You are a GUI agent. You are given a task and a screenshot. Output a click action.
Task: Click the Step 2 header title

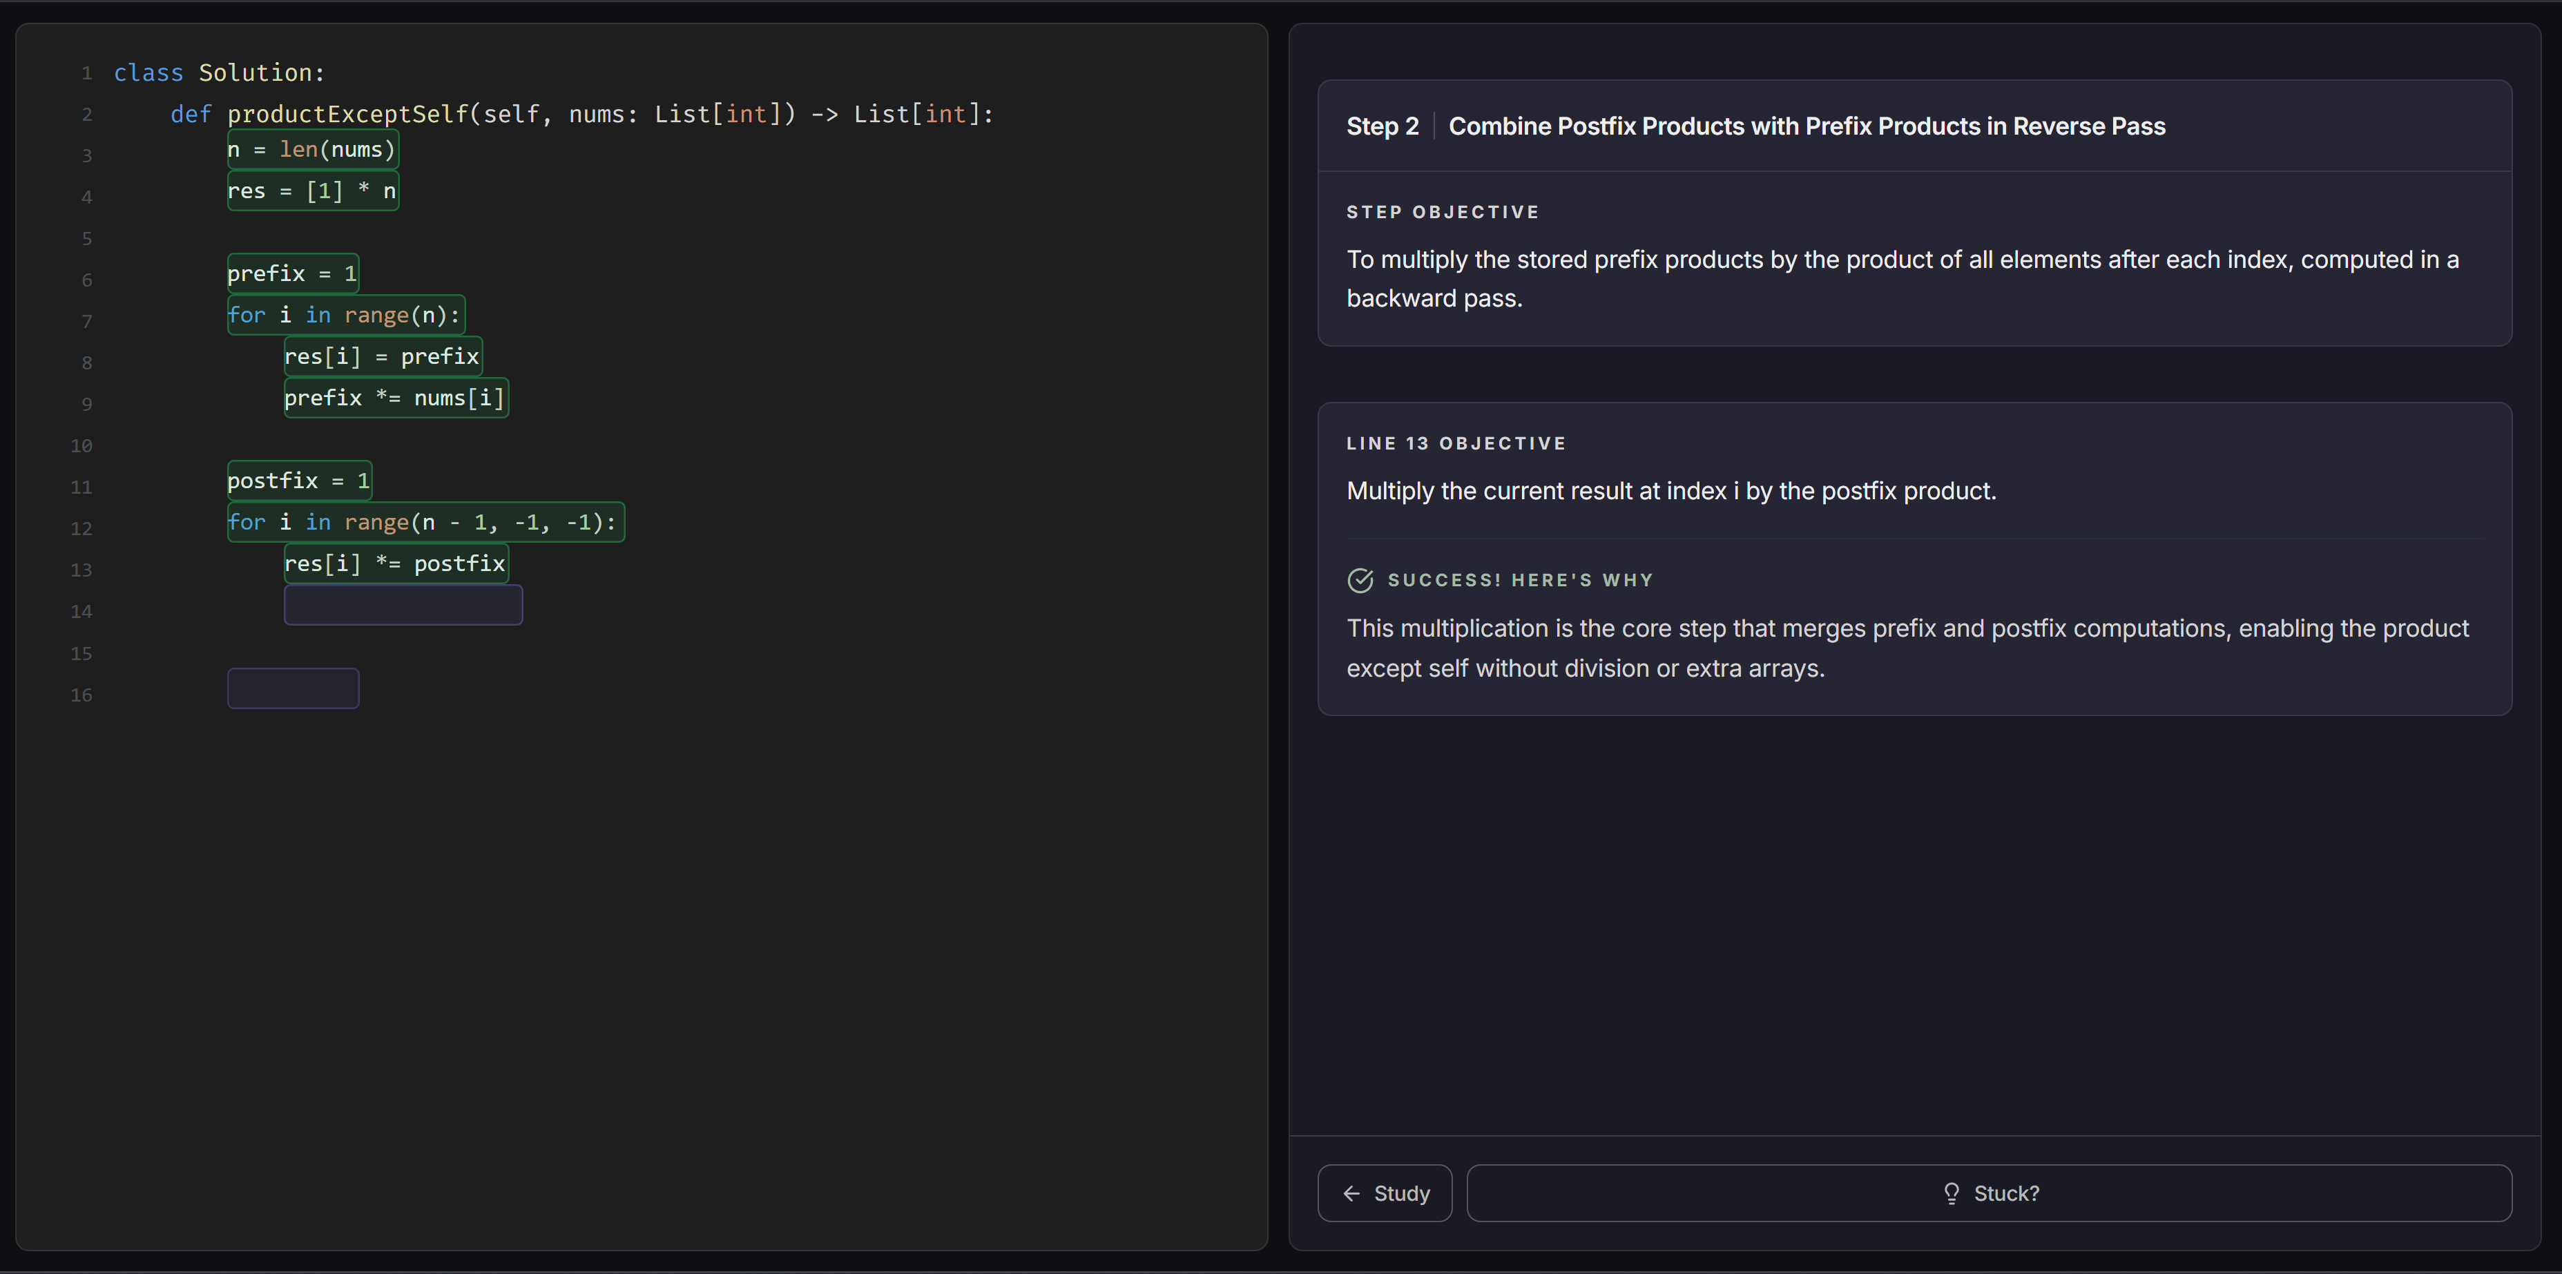pos(1805,126)
